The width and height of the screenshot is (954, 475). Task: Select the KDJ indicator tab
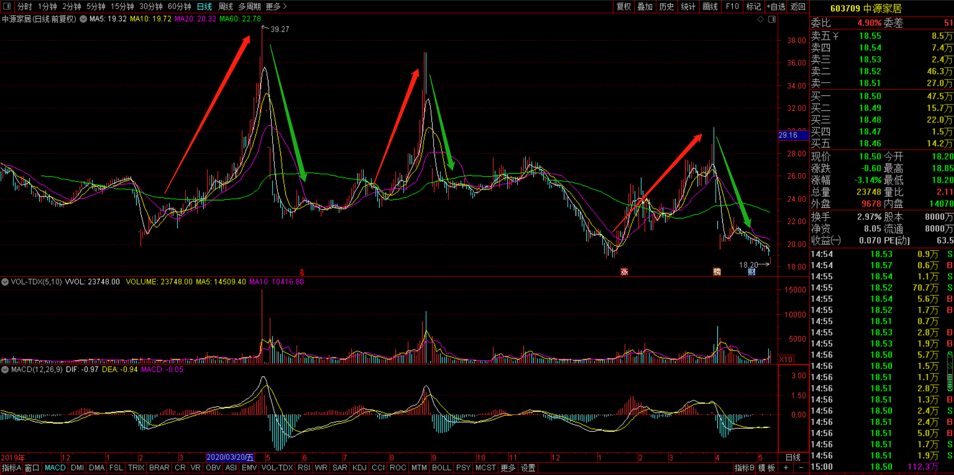(359, 468)
